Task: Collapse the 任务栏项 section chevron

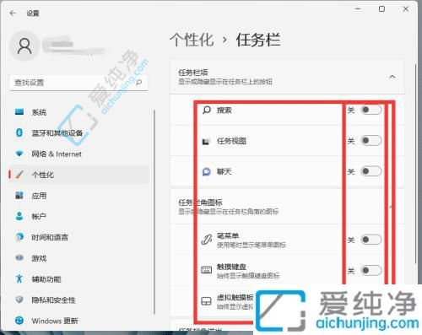Action: (392, 77)
